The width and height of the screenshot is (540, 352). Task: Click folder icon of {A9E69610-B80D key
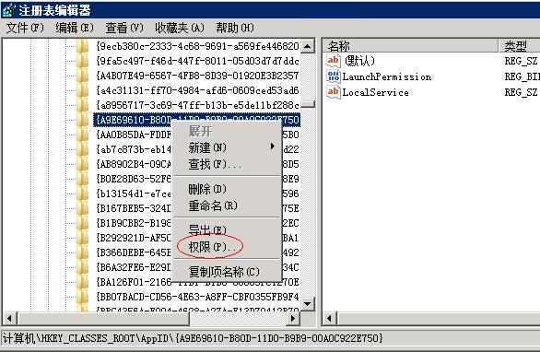point(83,120)
